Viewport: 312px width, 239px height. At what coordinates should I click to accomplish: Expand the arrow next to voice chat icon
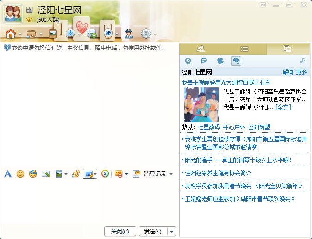coord(79,34)
